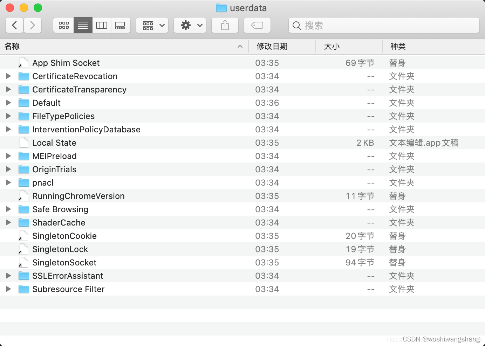Sort by 修改日期 column header
Image resolution: width=485 pixels, height=346 pixels.
[282, 46]
